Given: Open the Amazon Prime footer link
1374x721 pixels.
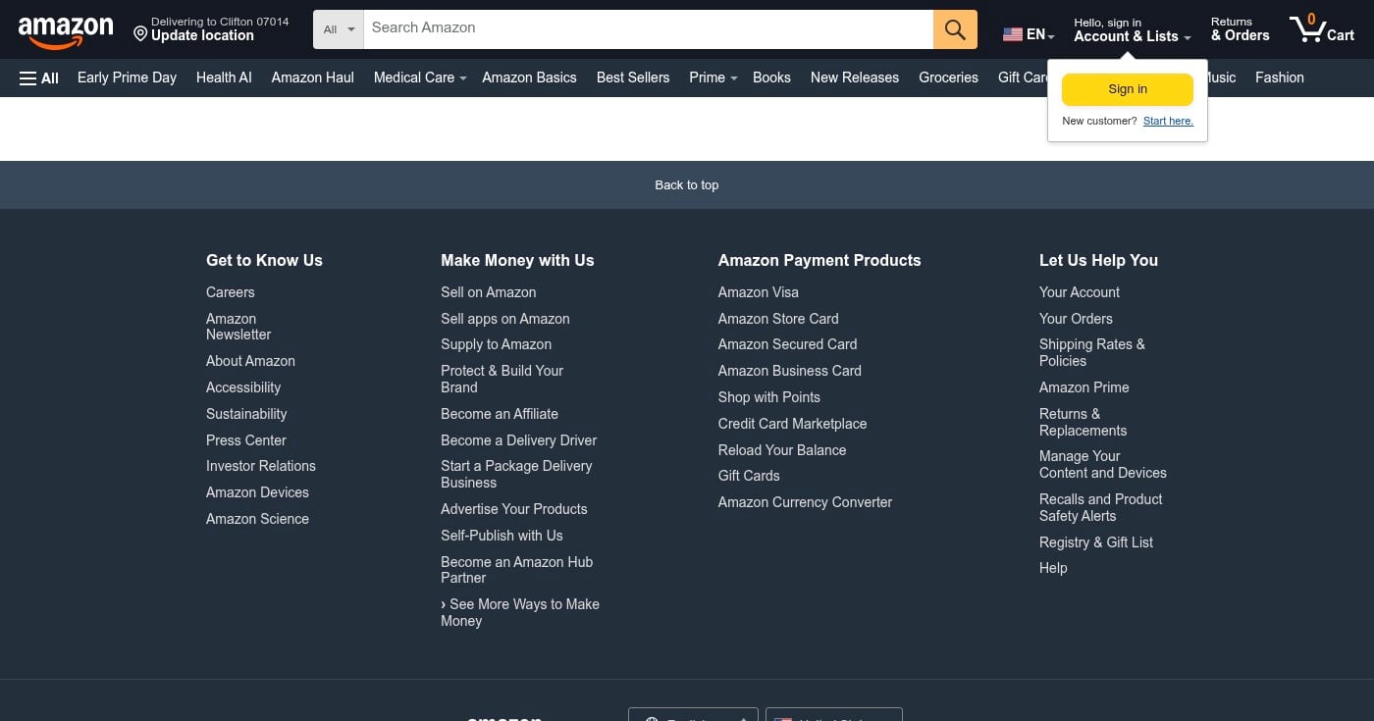Looking at the screenshot, I should [x=1084, y=387].
